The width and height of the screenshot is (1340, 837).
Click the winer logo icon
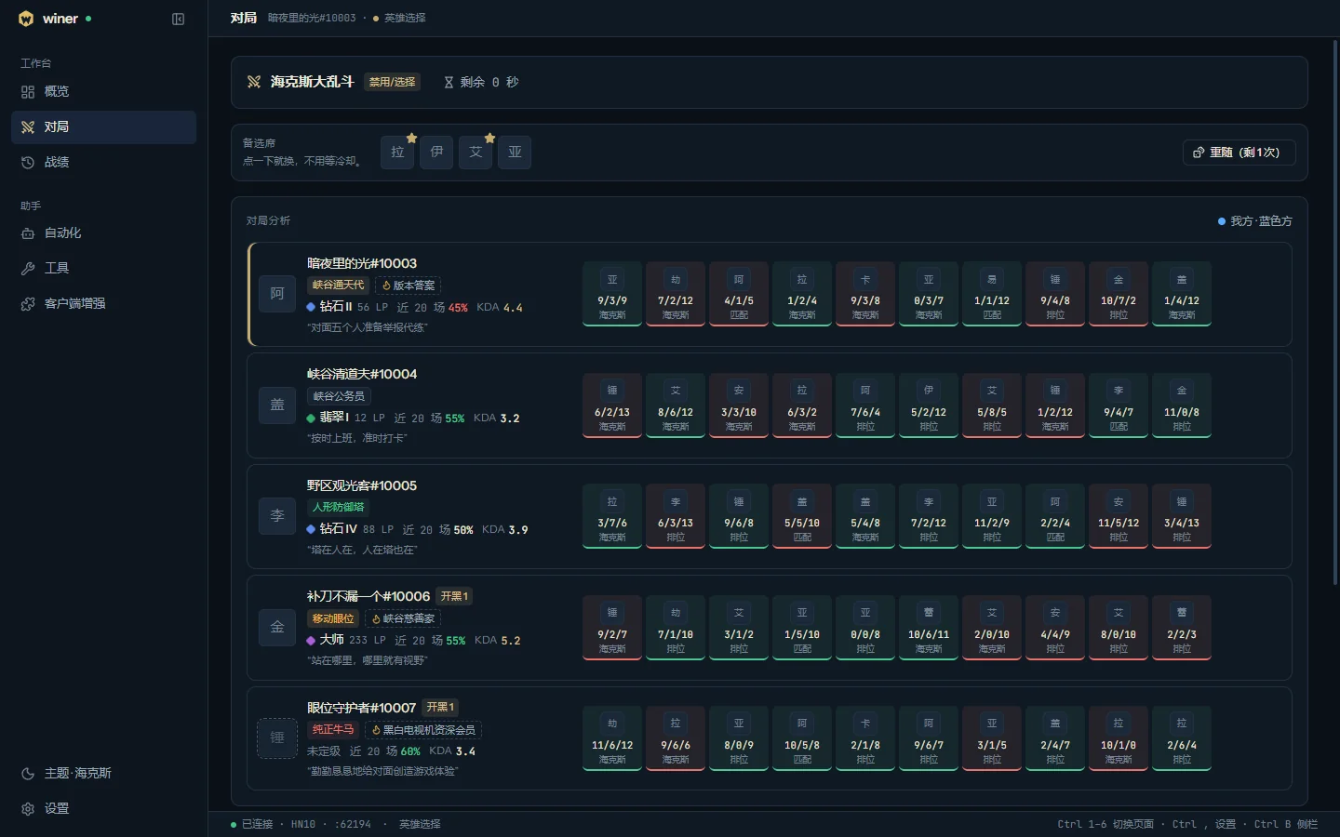(x=26, y=19)
